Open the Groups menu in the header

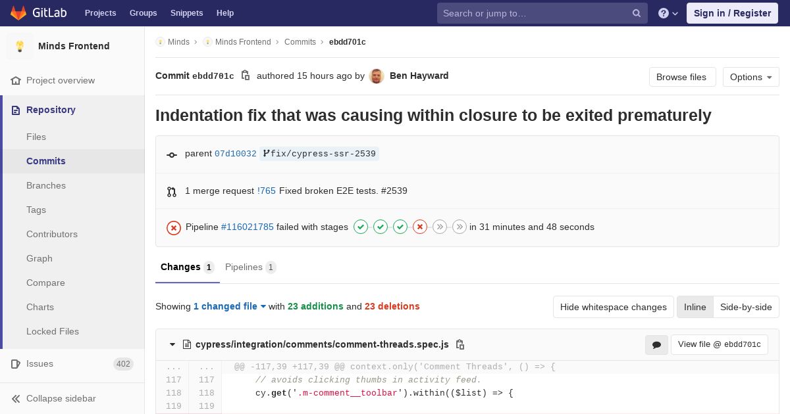point(143,13)
